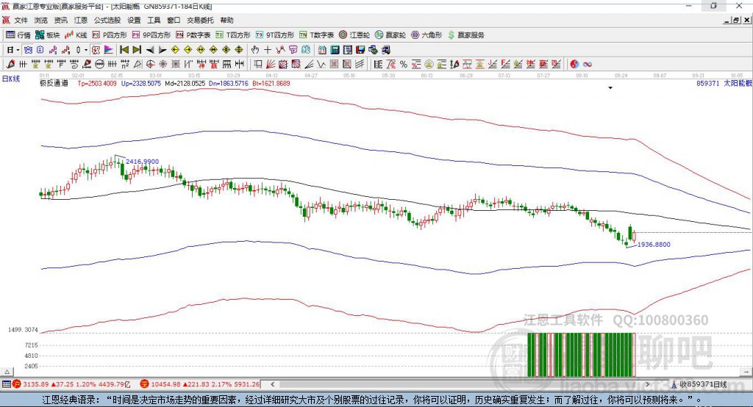Click the small black triangle above chart

610,88
